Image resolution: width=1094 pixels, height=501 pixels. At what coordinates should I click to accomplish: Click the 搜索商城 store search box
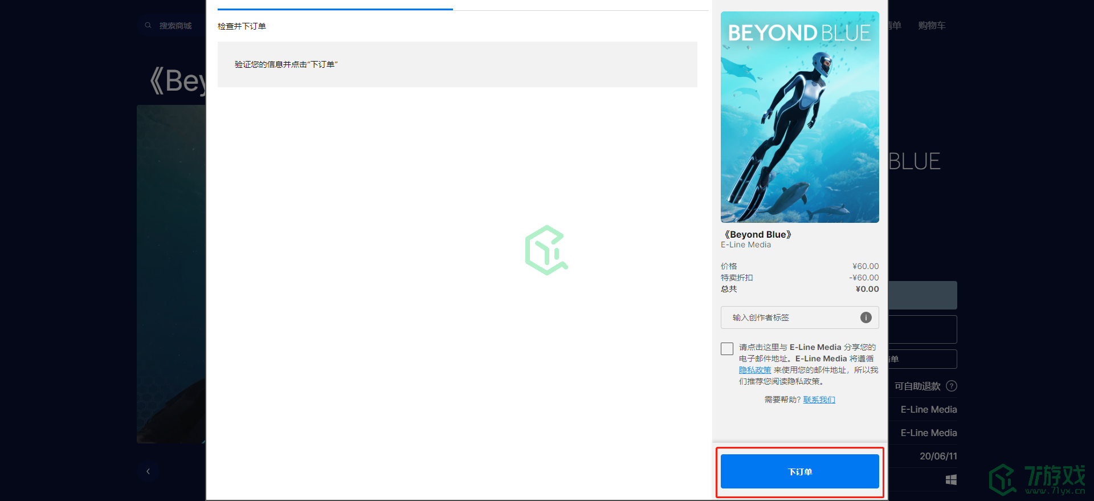click(x=175, y=26)
